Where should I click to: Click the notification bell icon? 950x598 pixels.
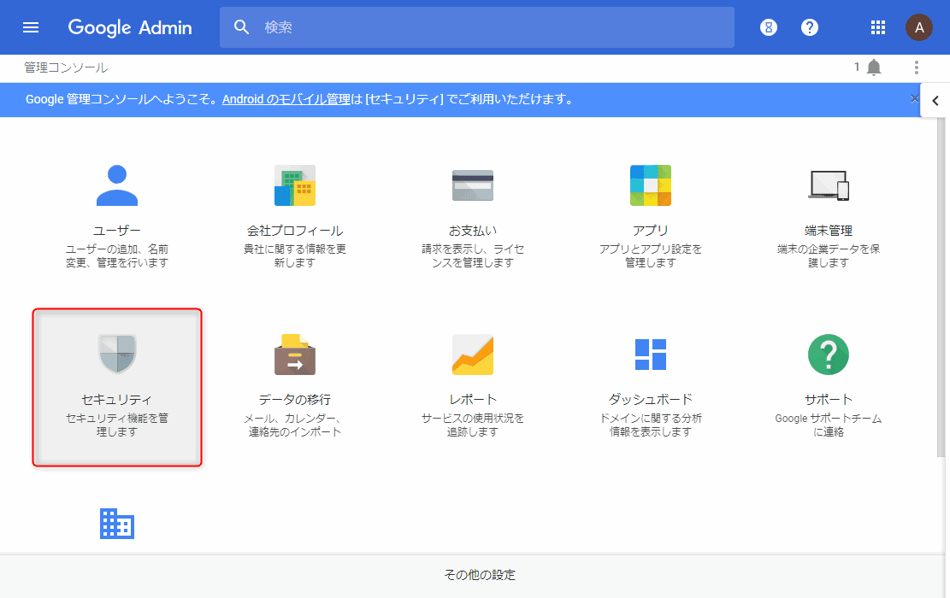(874, 67)
